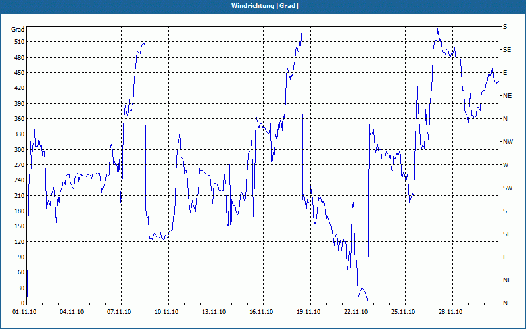Click the NW compass label on right axis
The width and height of the screenshot is (526, 329).
coord(508,142)
